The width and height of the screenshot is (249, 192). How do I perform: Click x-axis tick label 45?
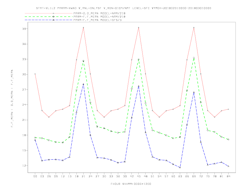139,176
